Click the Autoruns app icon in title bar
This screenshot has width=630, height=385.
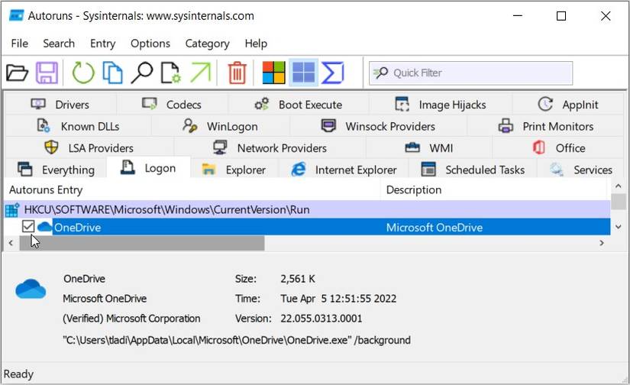[x=17, y=16]
